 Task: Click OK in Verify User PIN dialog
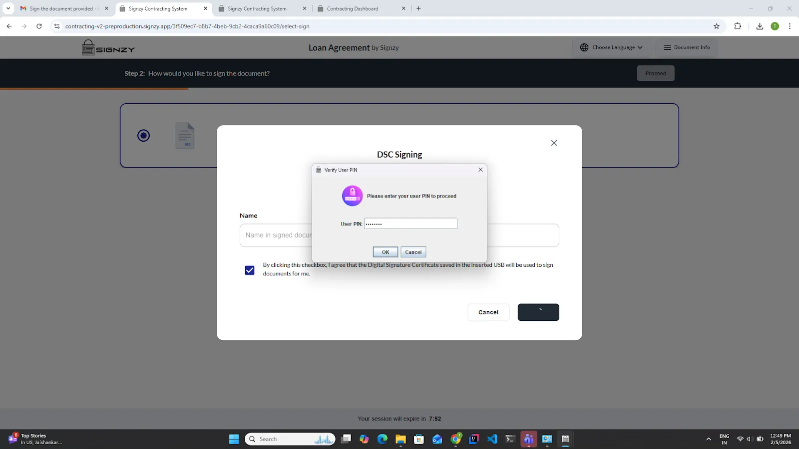[x=385, y=252]
